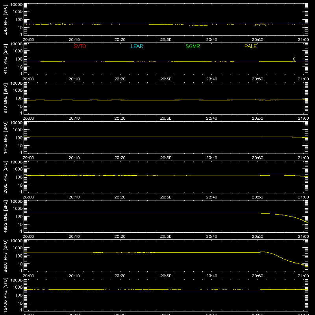Select the 610 MHz [SFU] axis label
The image size is (315, 315).
tap(5, 98)
